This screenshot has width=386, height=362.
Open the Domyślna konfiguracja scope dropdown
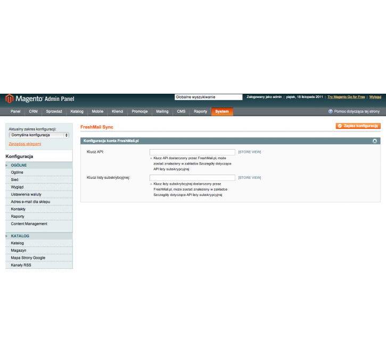pos(39,135)
